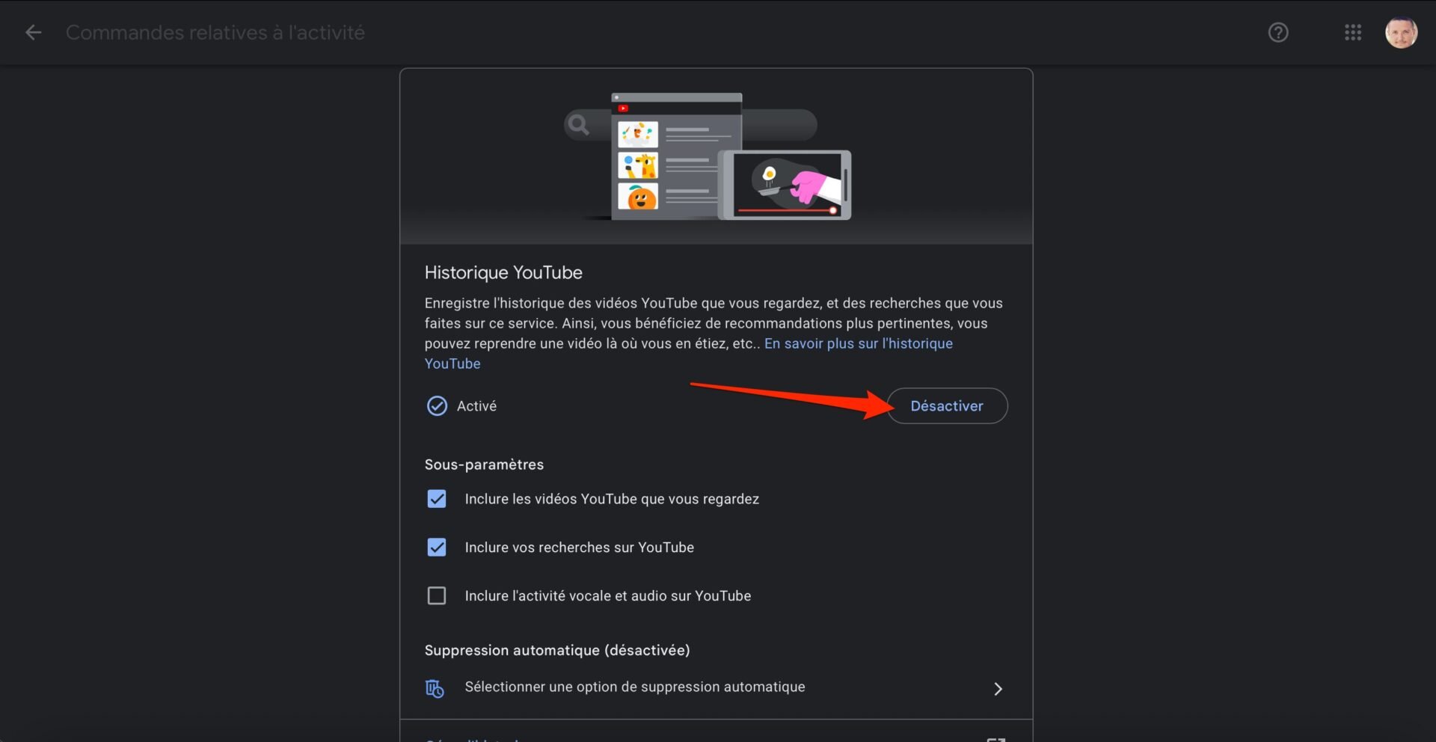
Task: Uncheck 'Inclure les vidéos YouTube que vous regardez'
Action: point(437,499)
